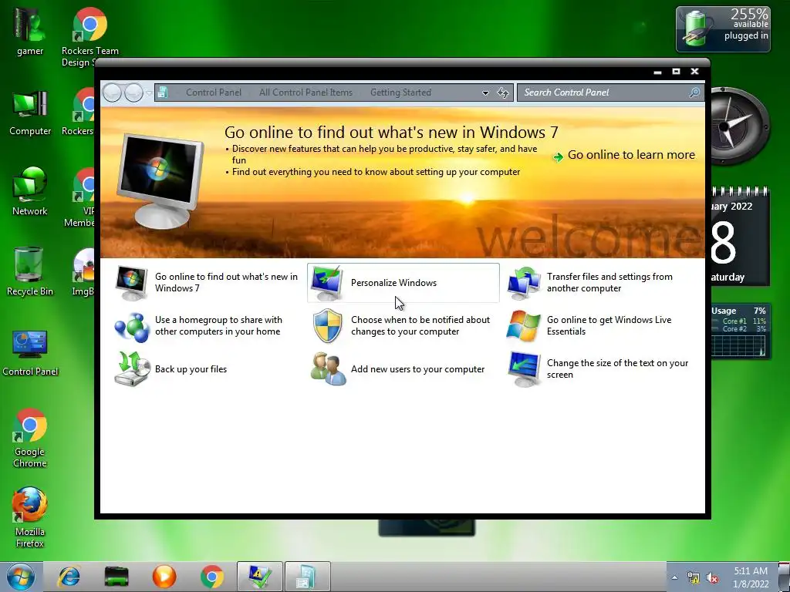This screenshot has width=790, height=592.
Task: Open Rockers Team Design desktop shortcut
Action: (89, 37)
